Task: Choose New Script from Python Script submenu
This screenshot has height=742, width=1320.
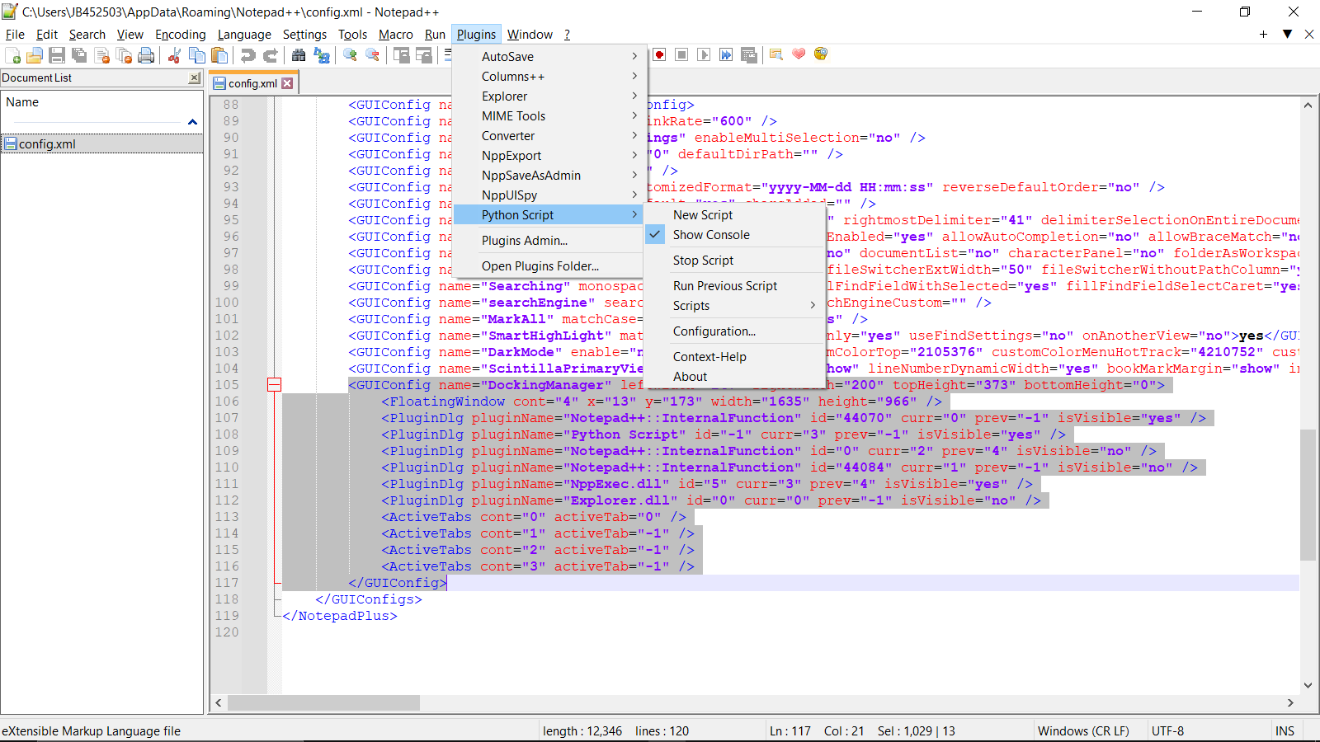Action: point(734,215)
